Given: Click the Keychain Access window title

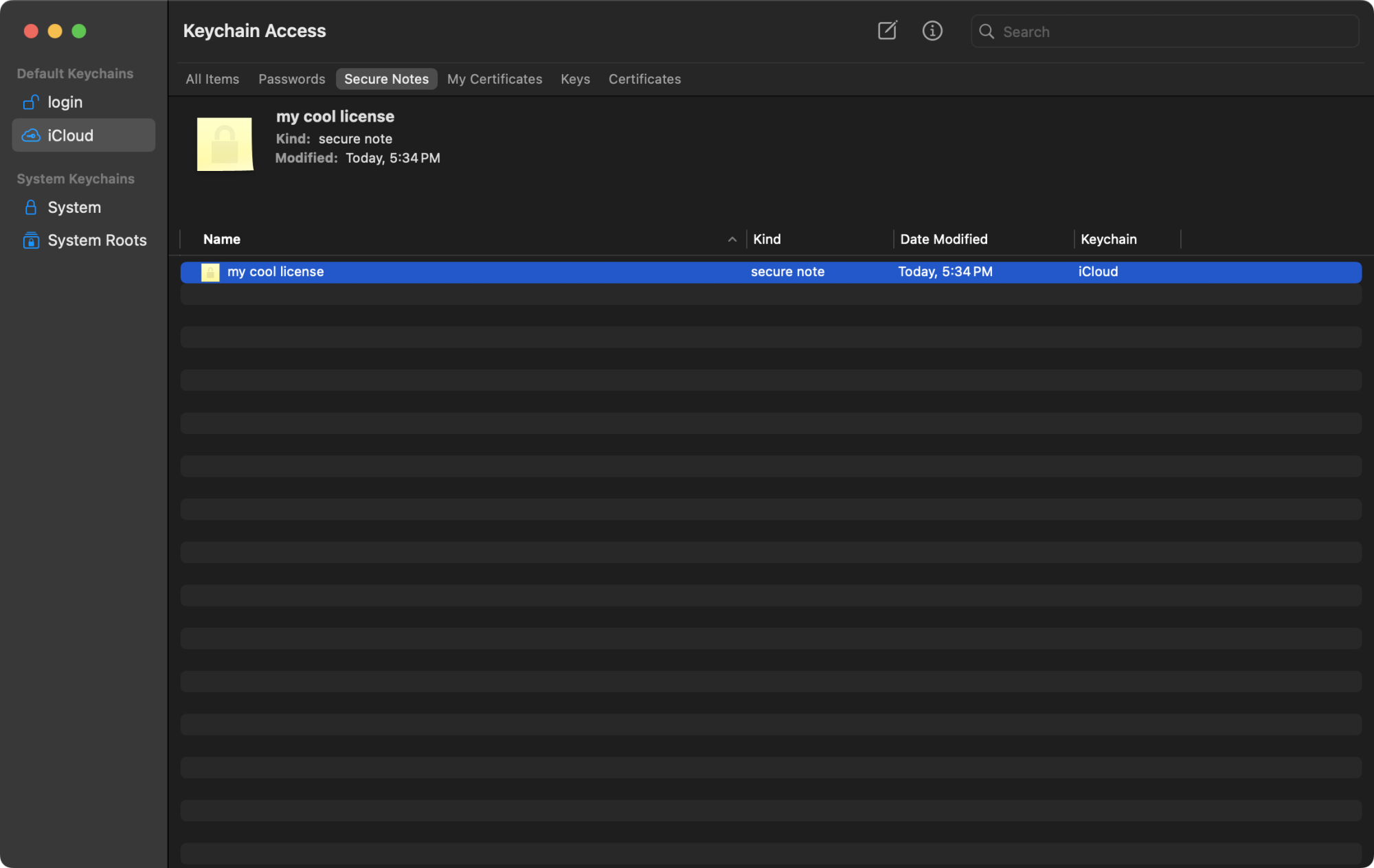Looking at the screenshot, I should pyautogui.click(x=254, y=31).
